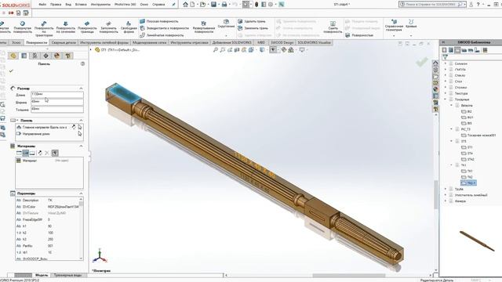This screenshot has width=502, height=282.
Task: Open the Инструменты menu
Action: click(100, 5)
